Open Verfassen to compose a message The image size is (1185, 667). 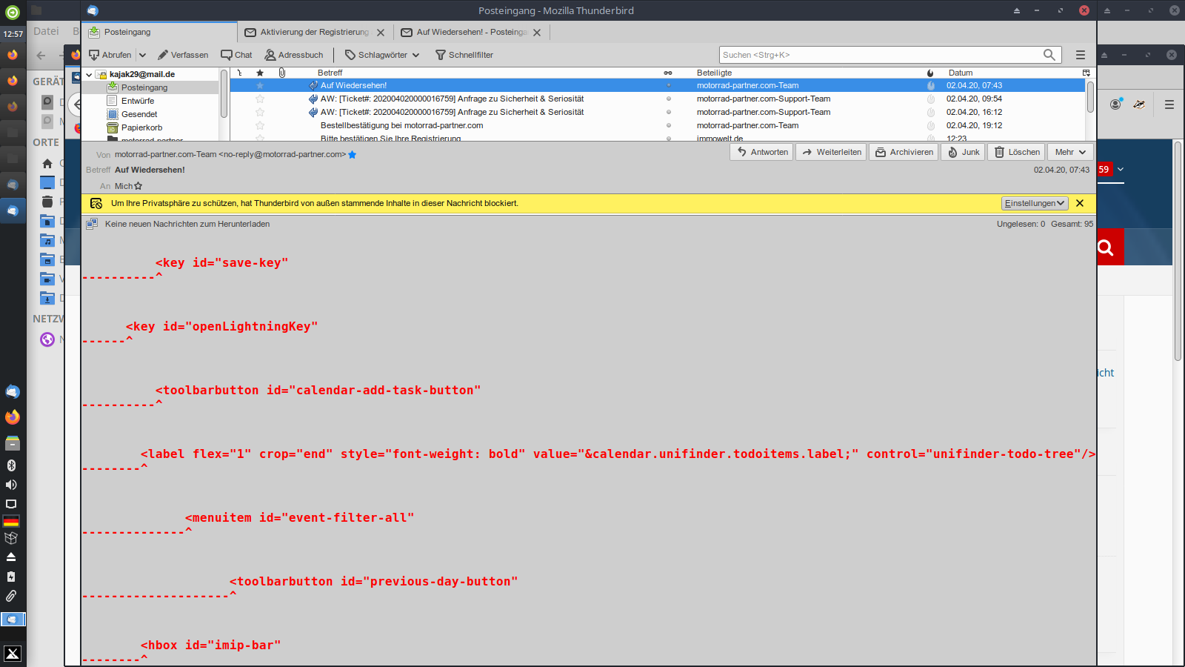(183, 55)
